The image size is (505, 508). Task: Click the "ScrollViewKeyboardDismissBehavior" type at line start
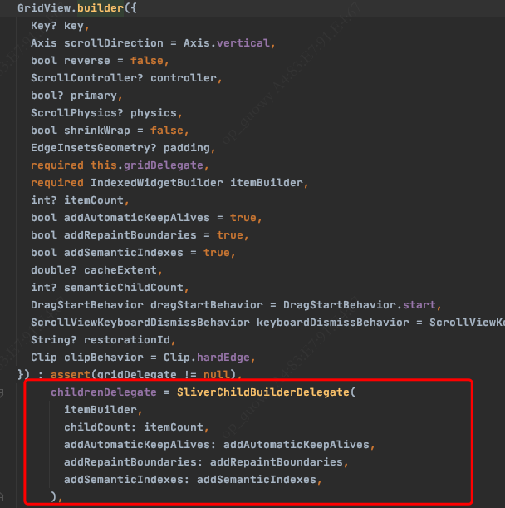(x=140, y=323)
